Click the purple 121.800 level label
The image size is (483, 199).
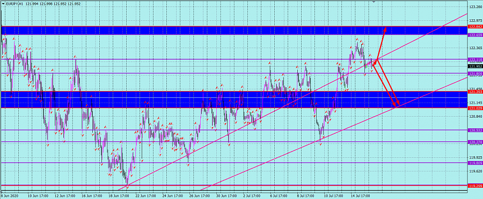475,74
